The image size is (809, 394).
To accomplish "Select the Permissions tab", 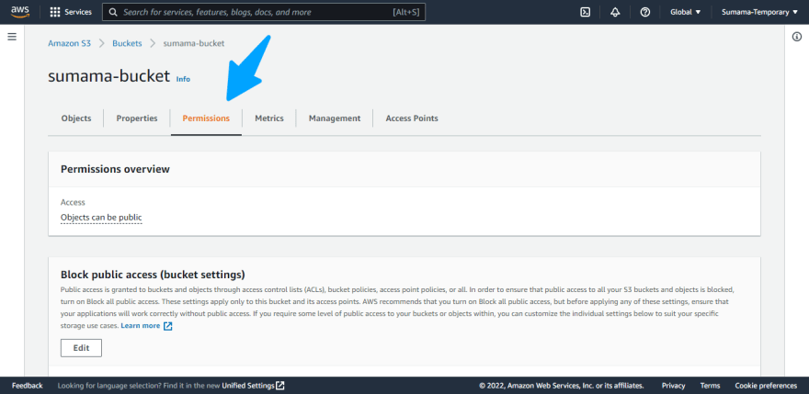I will (x=206, y=118).
